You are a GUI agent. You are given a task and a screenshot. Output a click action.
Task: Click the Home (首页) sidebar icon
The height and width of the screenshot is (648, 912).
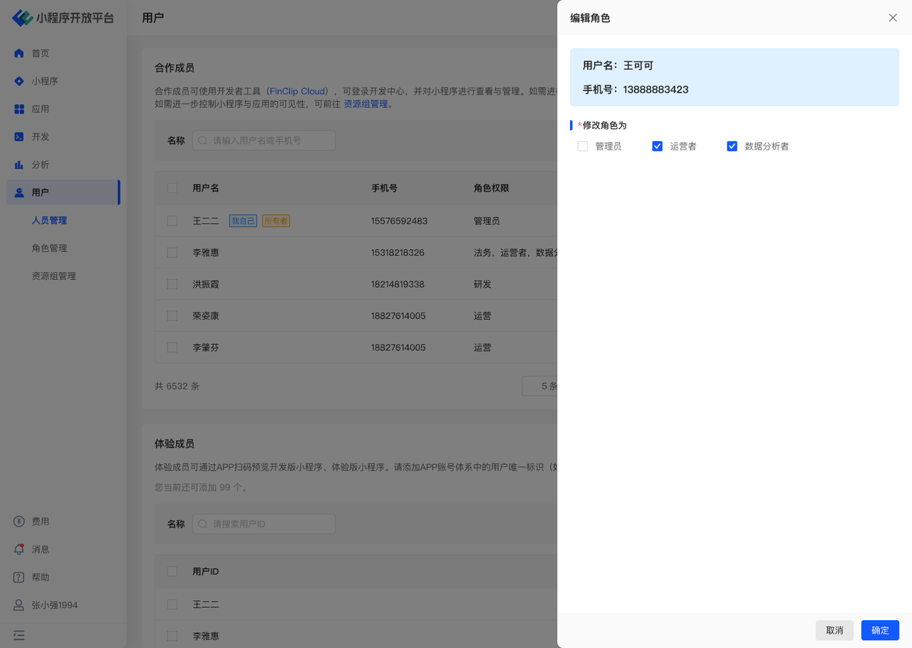(19, 53)
